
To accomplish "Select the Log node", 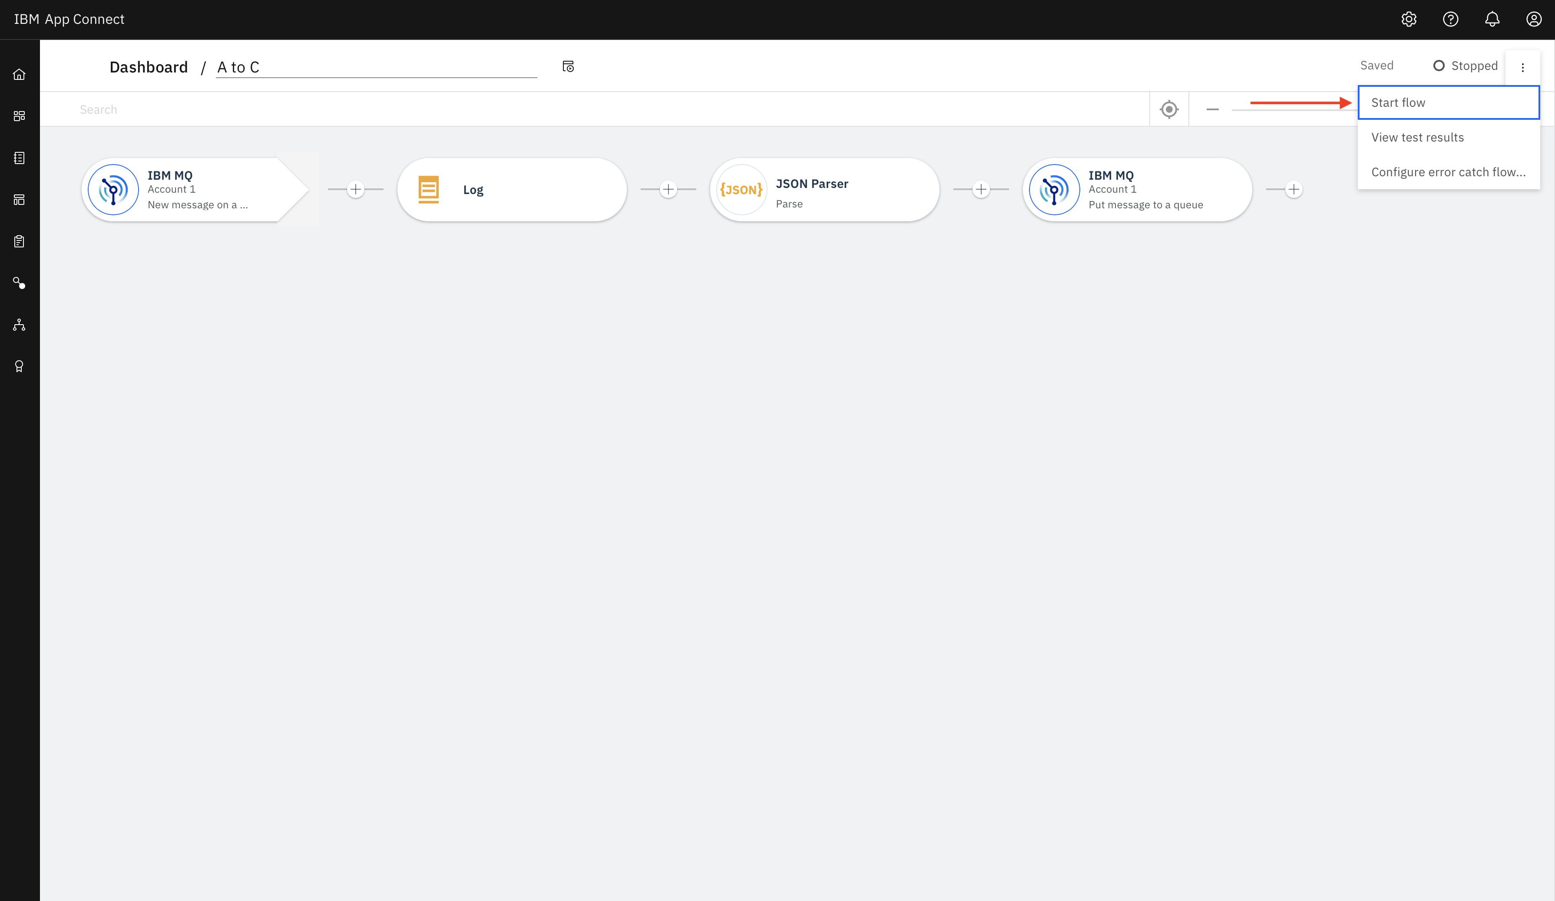I will pyautogui.click(x=512, y=190).
